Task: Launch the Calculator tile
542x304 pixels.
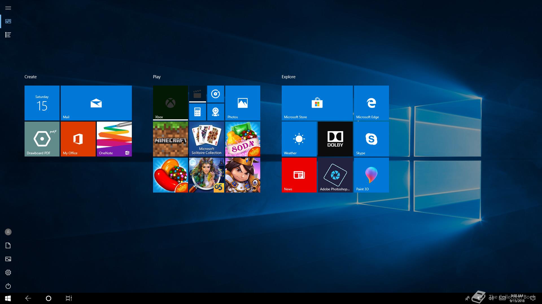Action: pyautogui.click(x=198, y=112)
